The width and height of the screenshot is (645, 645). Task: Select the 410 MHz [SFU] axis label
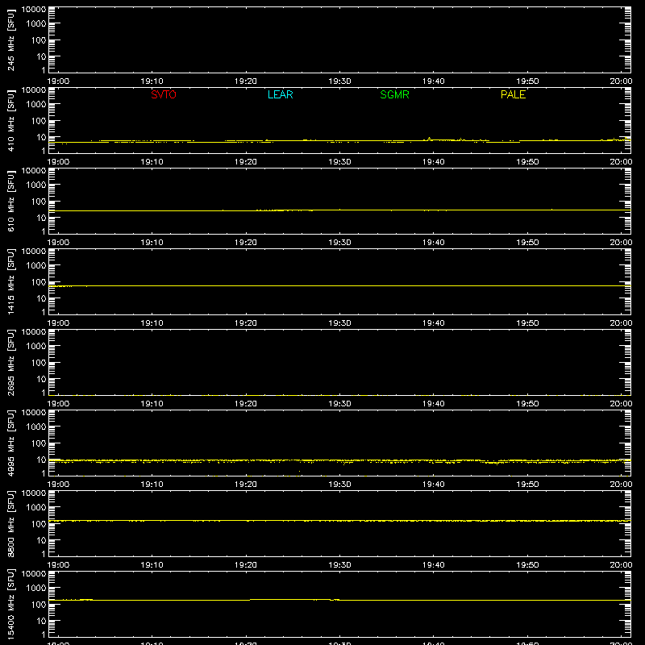pos(10,120)
